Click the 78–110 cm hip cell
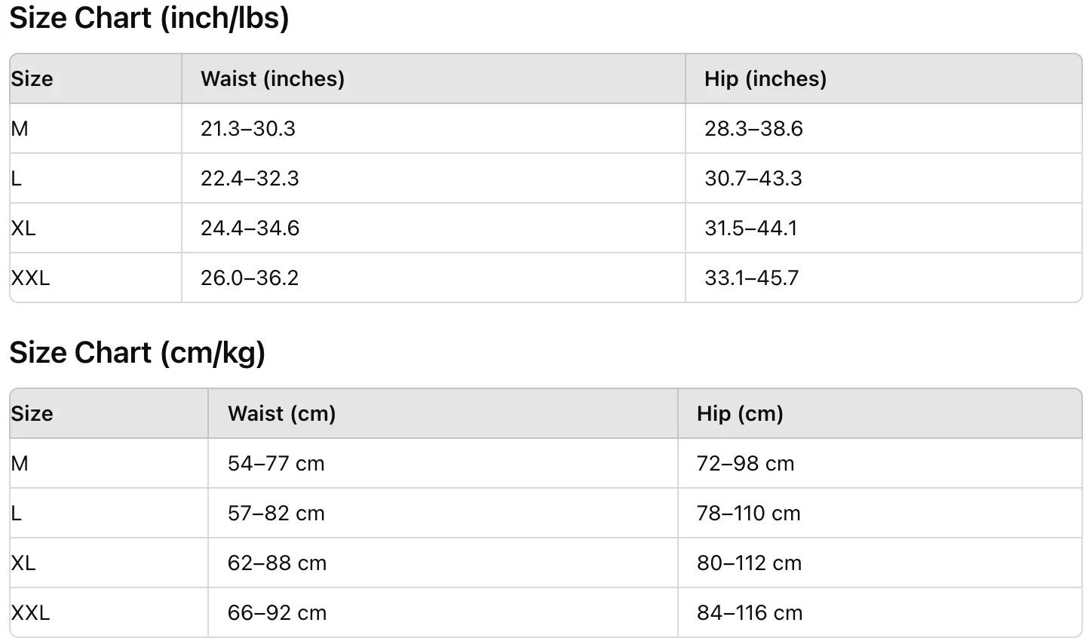This screenshot has width=1092, height=644. [749, 513]
